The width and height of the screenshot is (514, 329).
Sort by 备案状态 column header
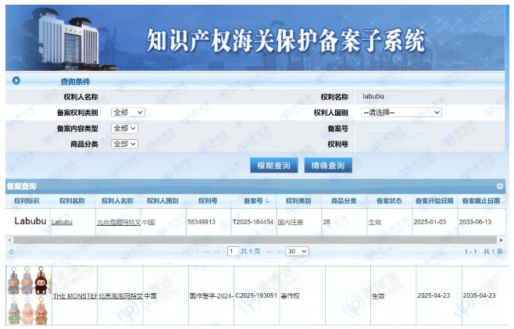click(389, 201)
